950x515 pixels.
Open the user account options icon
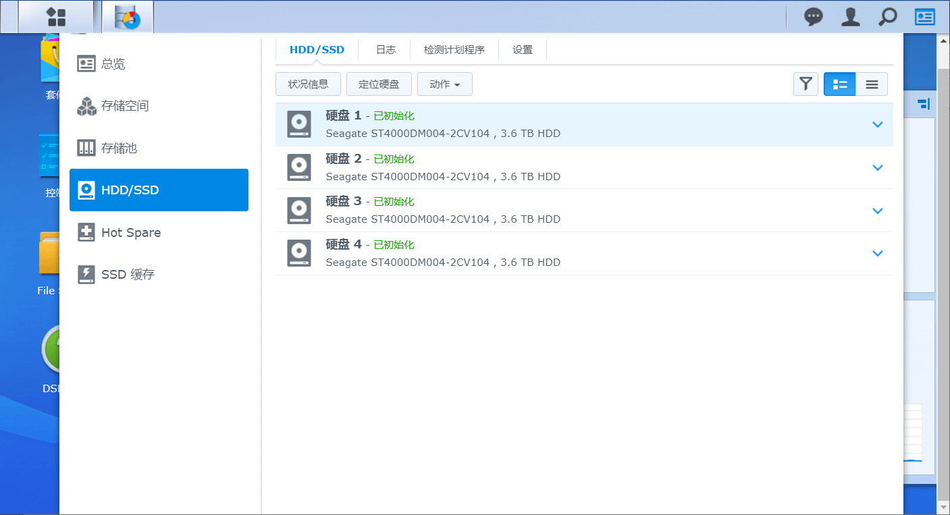851,17
